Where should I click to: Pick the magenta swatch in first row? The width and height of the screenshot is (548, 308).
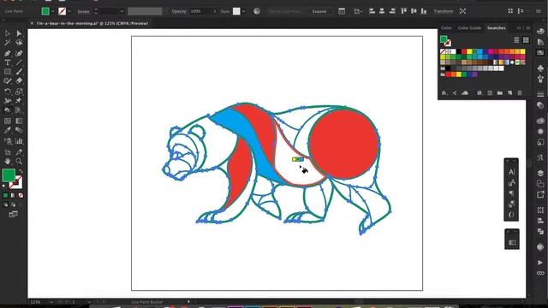(x=491, y=51)
